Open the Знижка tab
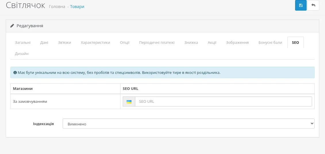The image size is (325, 154). (191, 43)
